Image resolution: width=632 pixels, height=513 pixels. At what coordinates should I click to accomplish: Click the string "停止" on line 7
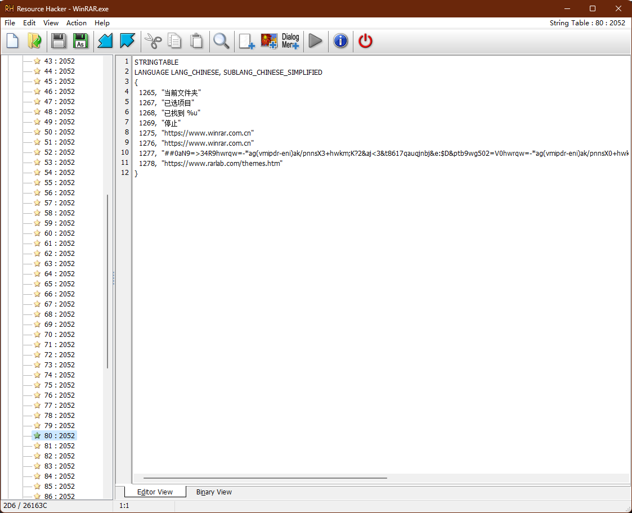pos(171,123)
